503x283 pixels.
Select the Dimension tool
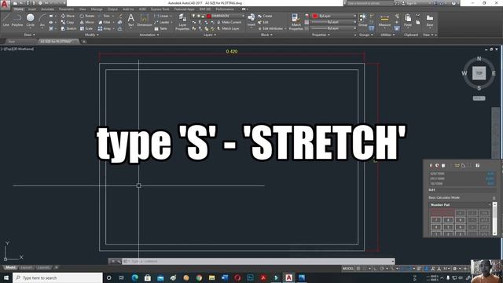pos(145,20)
